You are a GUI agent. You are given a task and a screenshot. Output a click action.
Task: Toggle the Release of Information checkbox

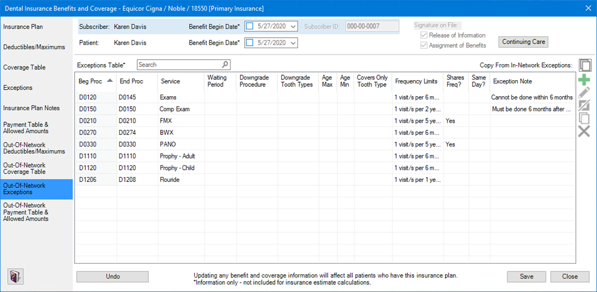[x=425, y=35]
